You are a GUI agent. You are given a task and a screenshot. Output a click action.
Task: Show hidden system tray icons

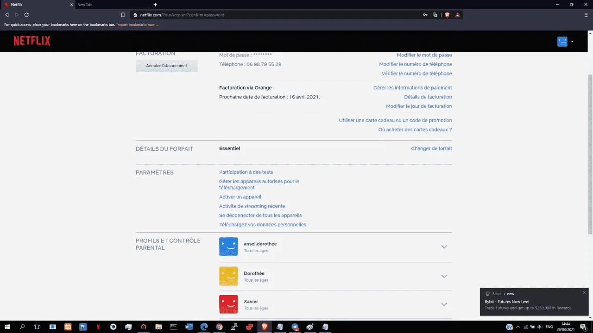coord(518,327)
